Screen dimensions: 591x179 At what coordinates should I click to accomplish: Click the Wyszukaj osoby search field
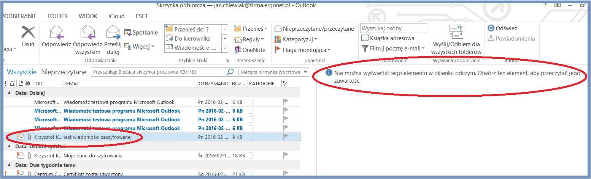pyautogui.click(x=394, y=28)
